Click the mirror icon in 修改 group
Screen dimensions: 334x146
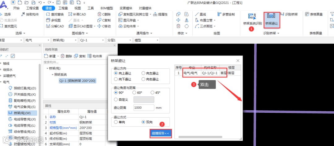click(x=186, y=20)
